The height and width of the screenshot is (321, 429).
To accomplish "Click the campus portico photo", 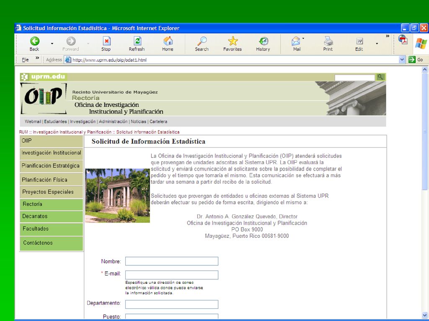I will tap(118, 196).
